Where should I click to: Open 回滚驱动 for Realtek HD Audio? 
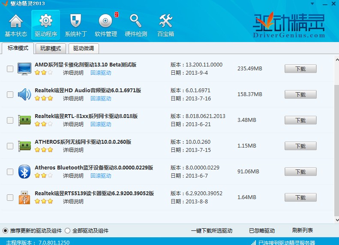click(x=101, y=99)
